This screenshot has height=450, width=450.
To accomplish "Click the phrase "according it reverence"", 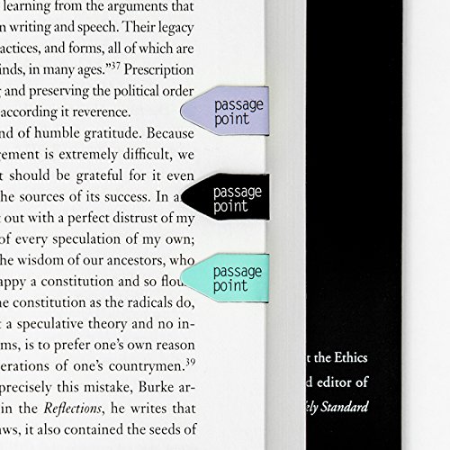I will click(66, 112).
